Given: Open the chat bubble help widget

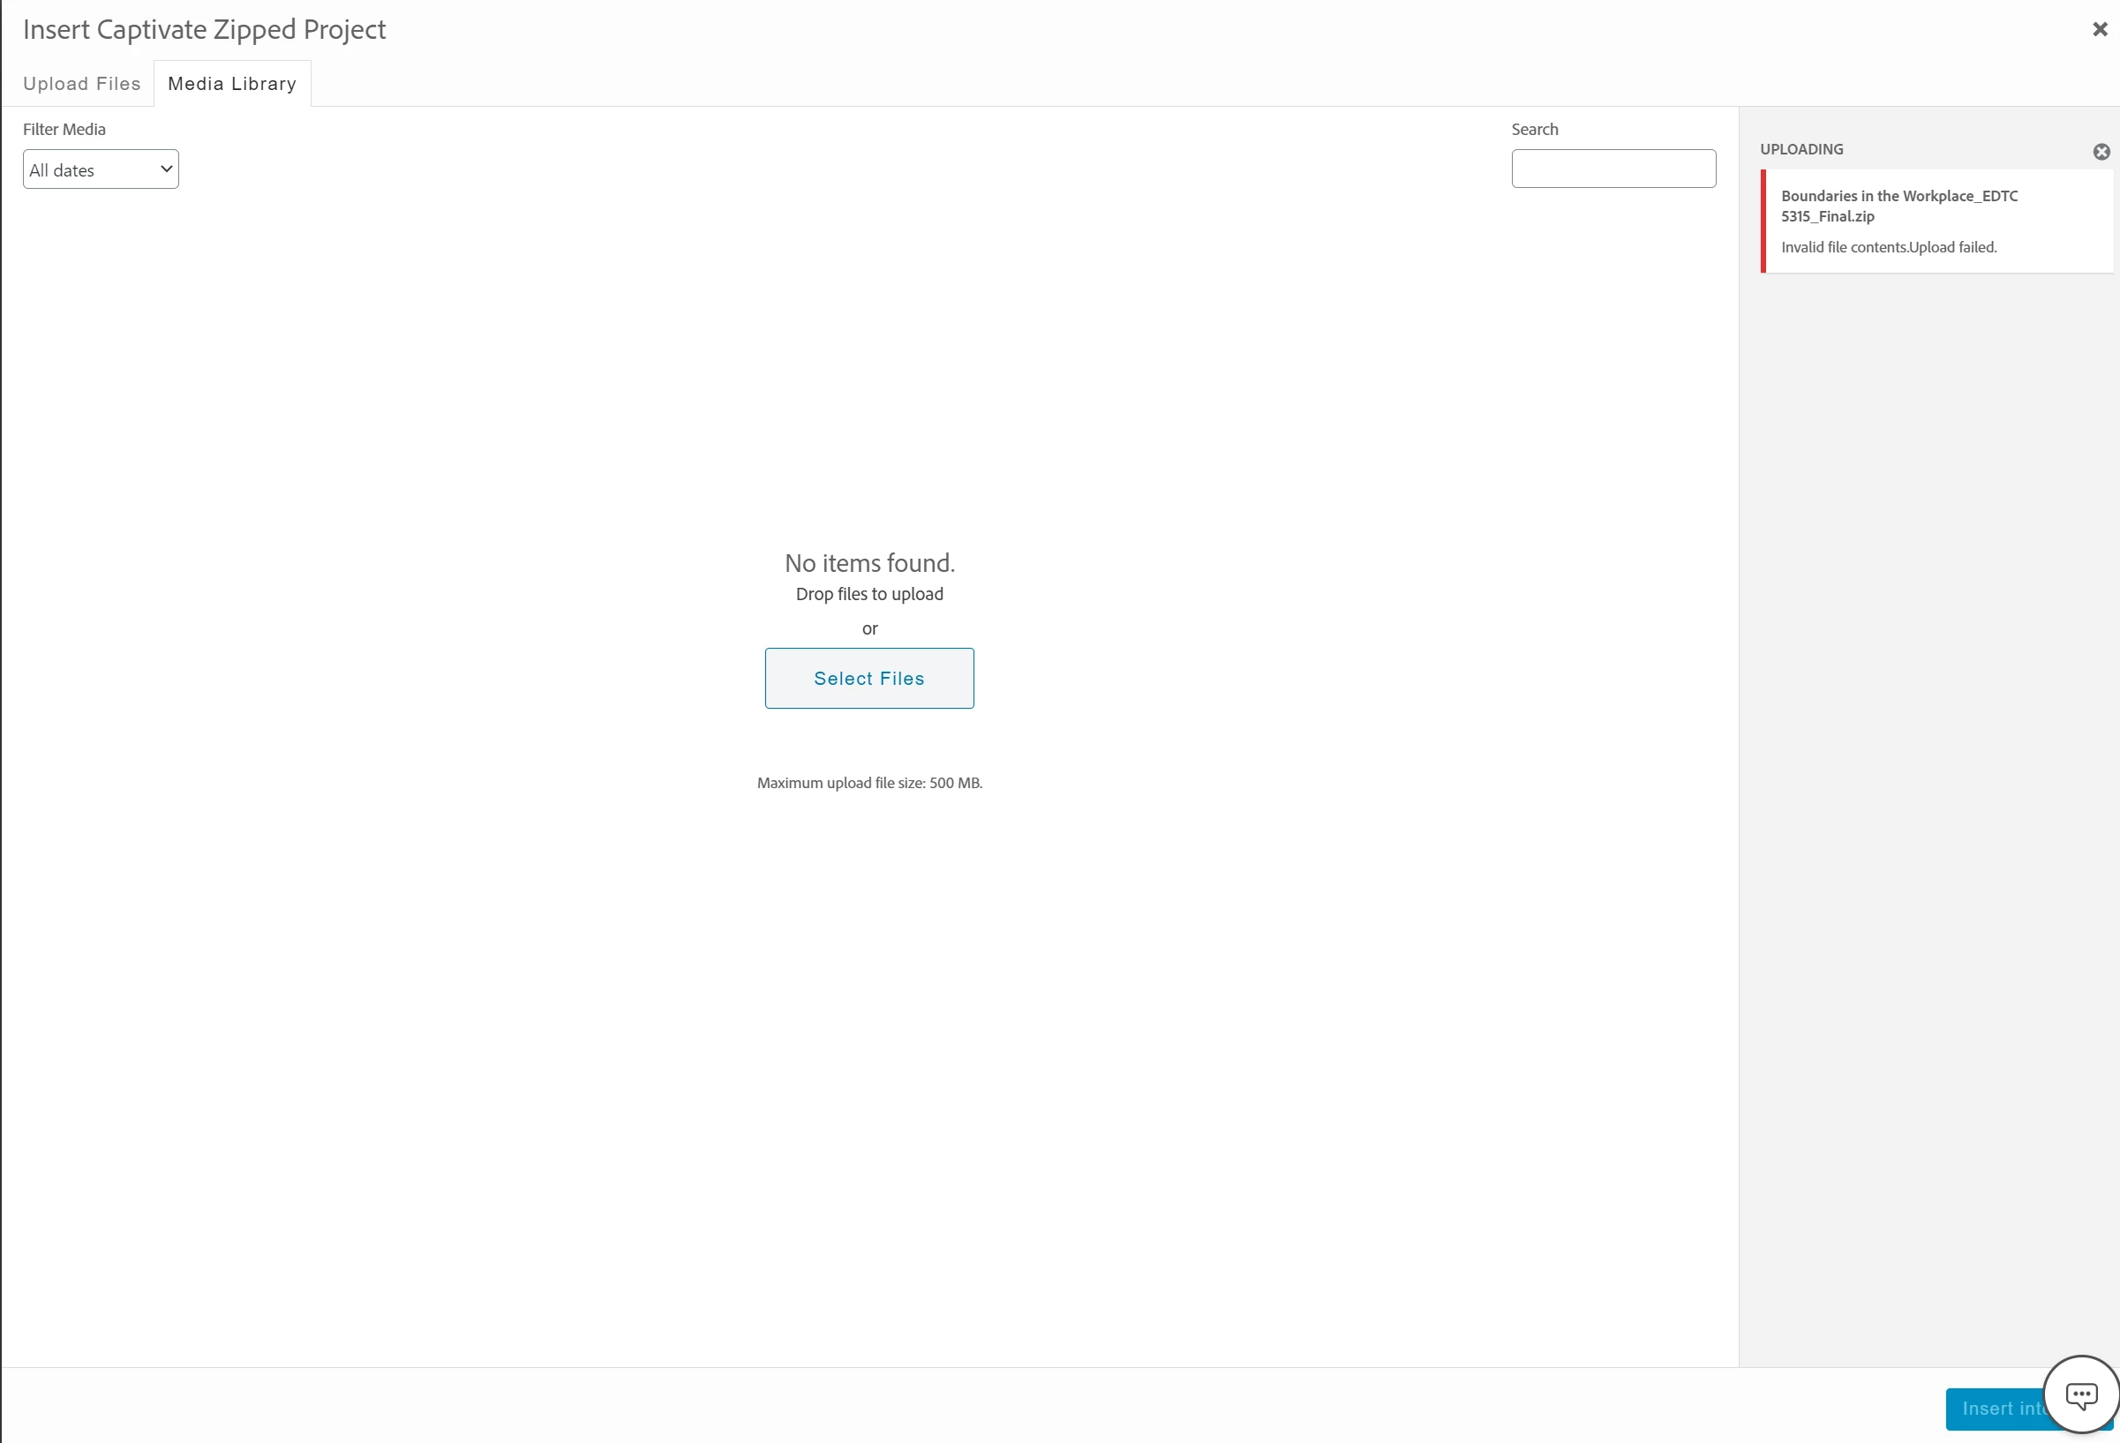Looking at the screenshot, I should tap(2081, 1394).
